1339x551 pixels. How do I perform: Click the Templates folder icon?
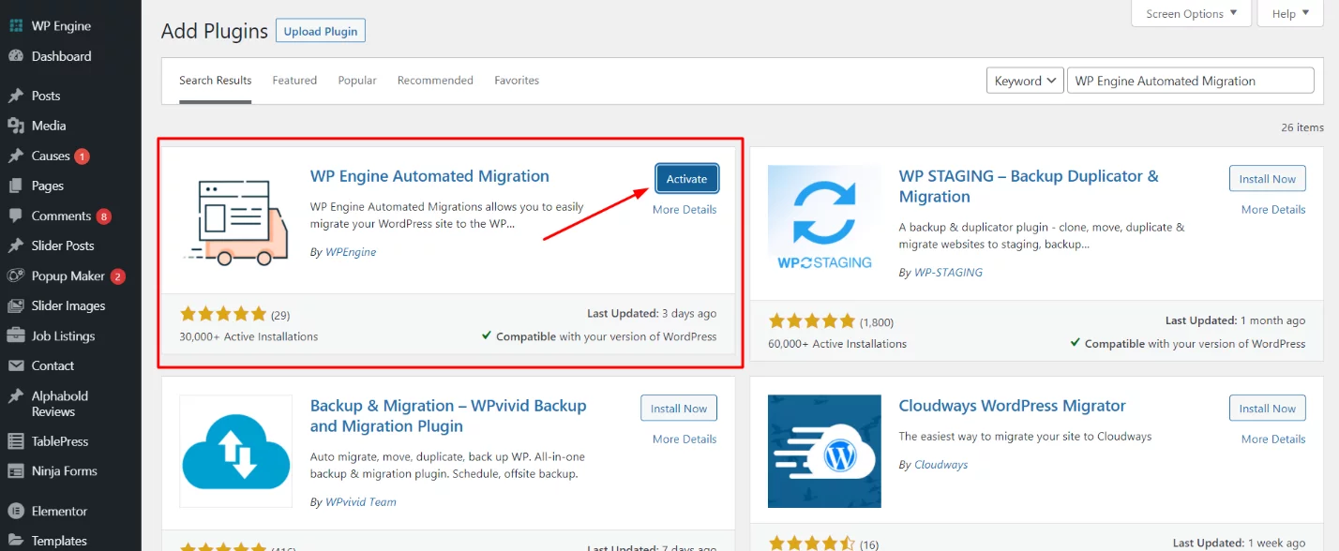15,541
